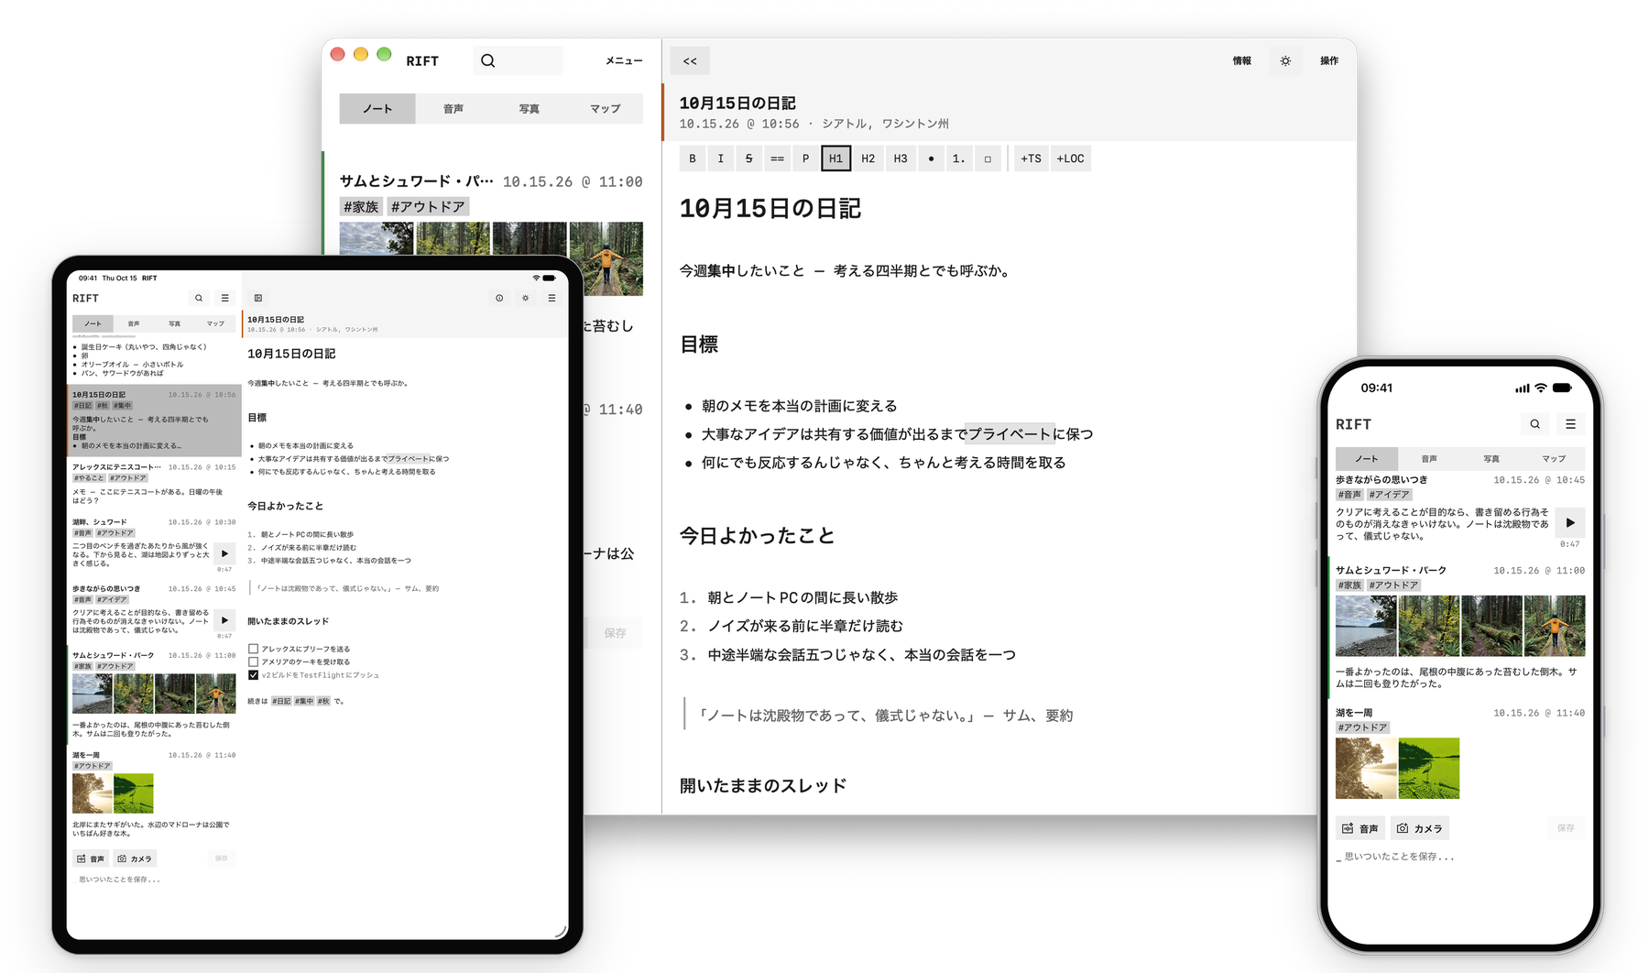Viewport: 1649px width, 973px height.
Task: Tap the search icon on the iPhone
Action: pos(1535,424)
